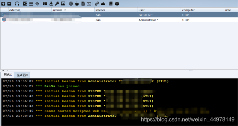
Task: Select the Administrator * beacon row
Action: [119, 20]
